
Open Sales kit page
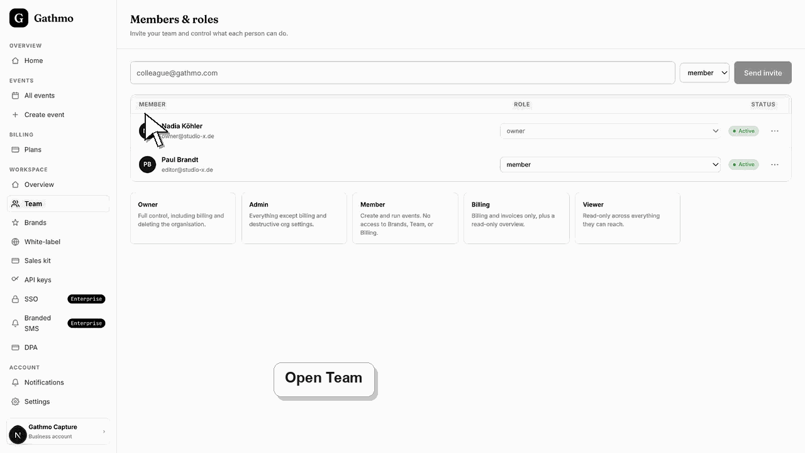click(x=58, y=261)
